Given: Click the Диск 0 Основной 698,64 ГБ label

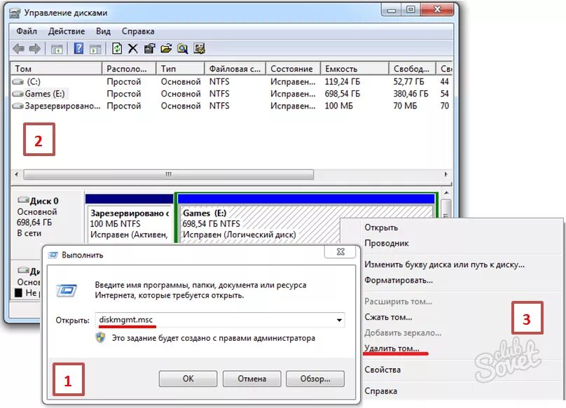Looking at the screenshot, I should click(x=38, y=216).
